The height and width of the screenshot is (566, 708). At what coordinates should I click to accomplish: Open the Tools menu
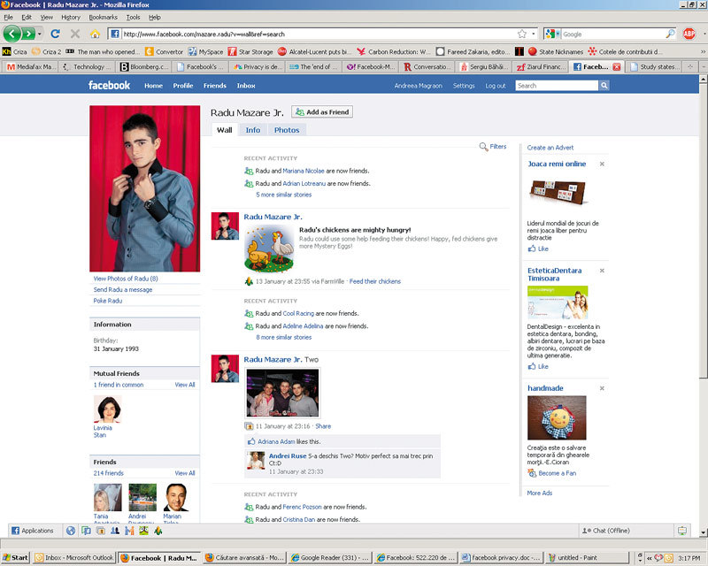tap(133, 17)
